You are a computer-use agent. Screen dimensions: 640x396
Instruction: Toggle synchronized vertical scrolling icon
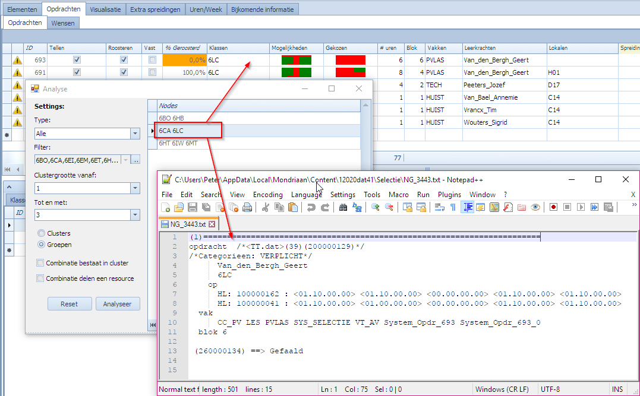coord(407,208)
